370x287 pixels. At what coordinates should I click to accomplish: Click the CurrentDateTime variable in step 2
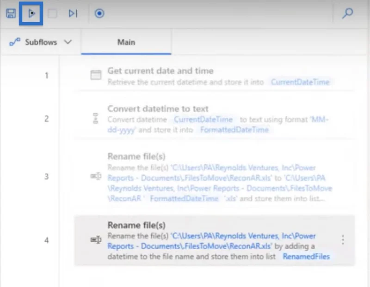[203, 120]
